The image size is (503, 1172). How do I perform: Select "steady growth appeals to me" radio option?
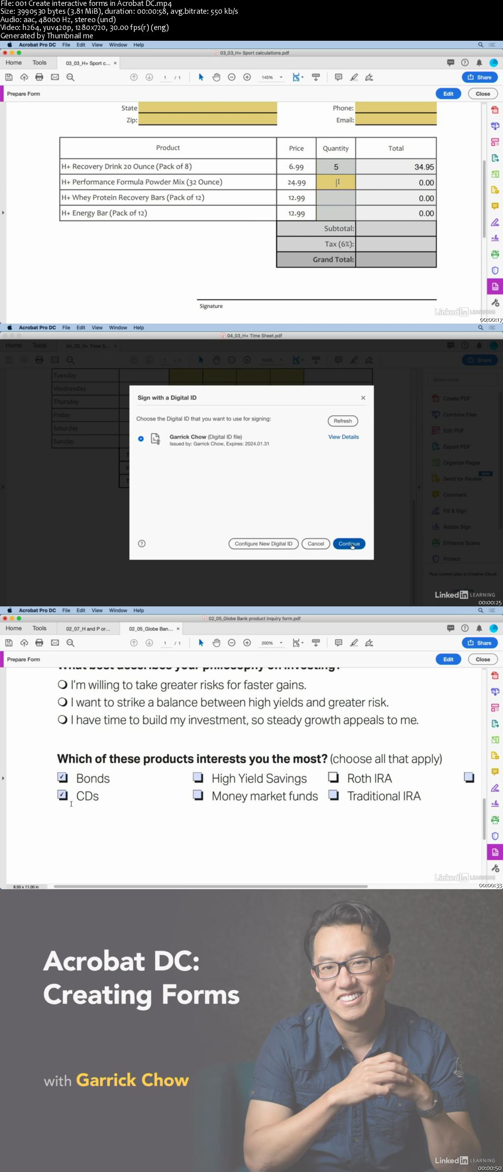coord(62,720)
